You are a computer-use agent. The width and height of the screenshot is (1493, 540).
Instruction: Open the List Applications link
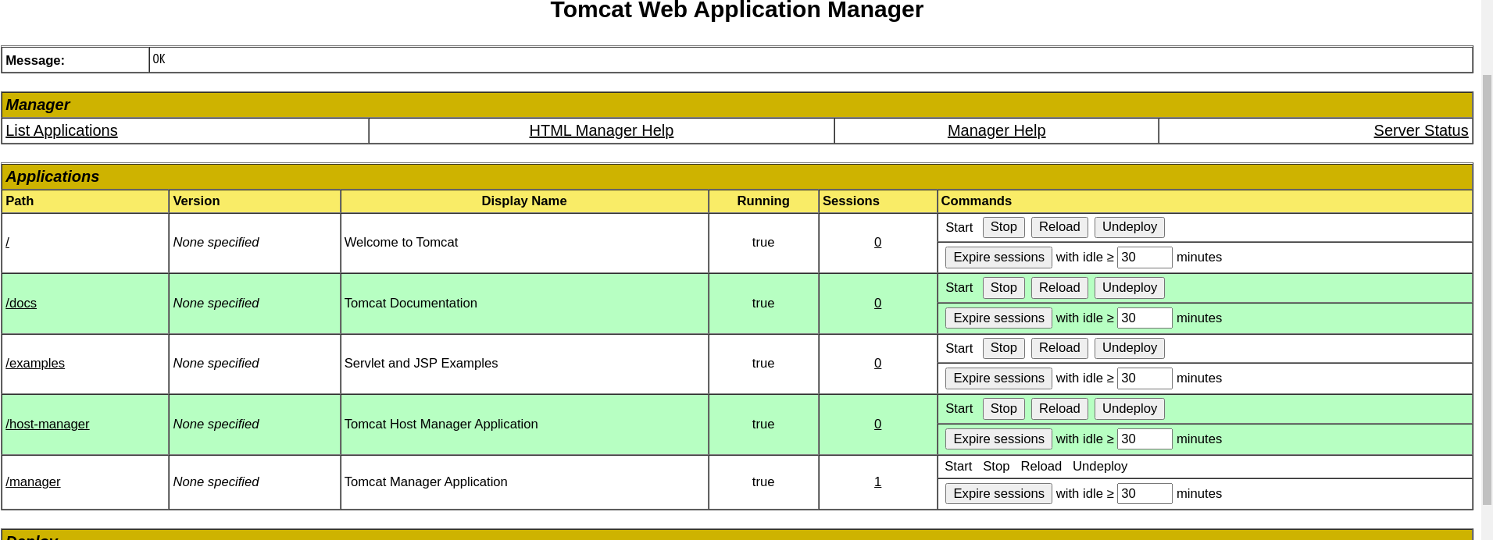(x=62, y=130)
